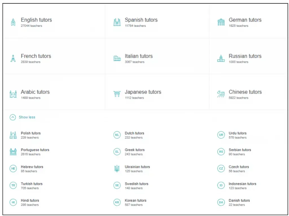Click the torii gate icon for Japanese tutors
The height and width of the screenshot is (216, 289).
click(x=117, y=94)
